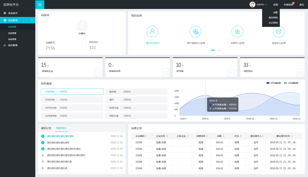Open 未读消息 in the top bar
Image resolution: width=308 pixels, height=177 pixels.
pos(288,5)
